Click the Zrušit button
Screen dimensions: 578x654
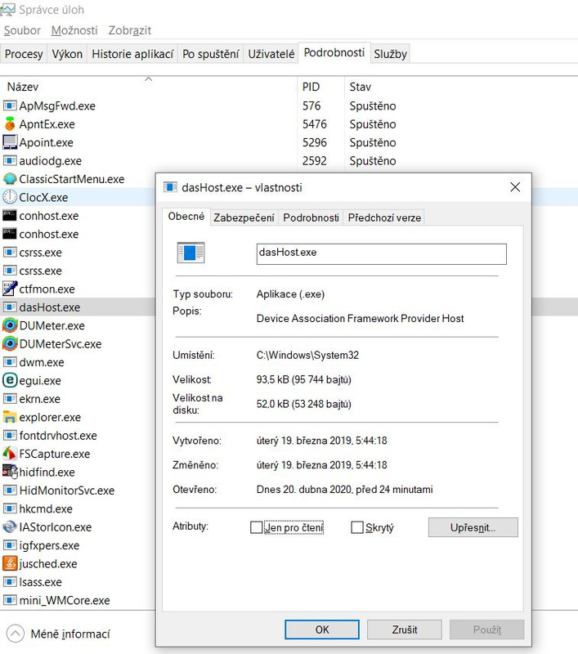(x=405, y=629)
